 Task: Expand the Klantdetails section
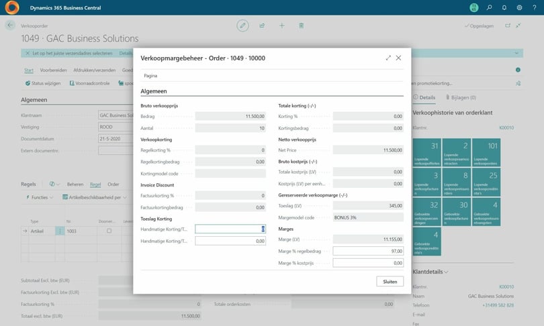[430, 272]
